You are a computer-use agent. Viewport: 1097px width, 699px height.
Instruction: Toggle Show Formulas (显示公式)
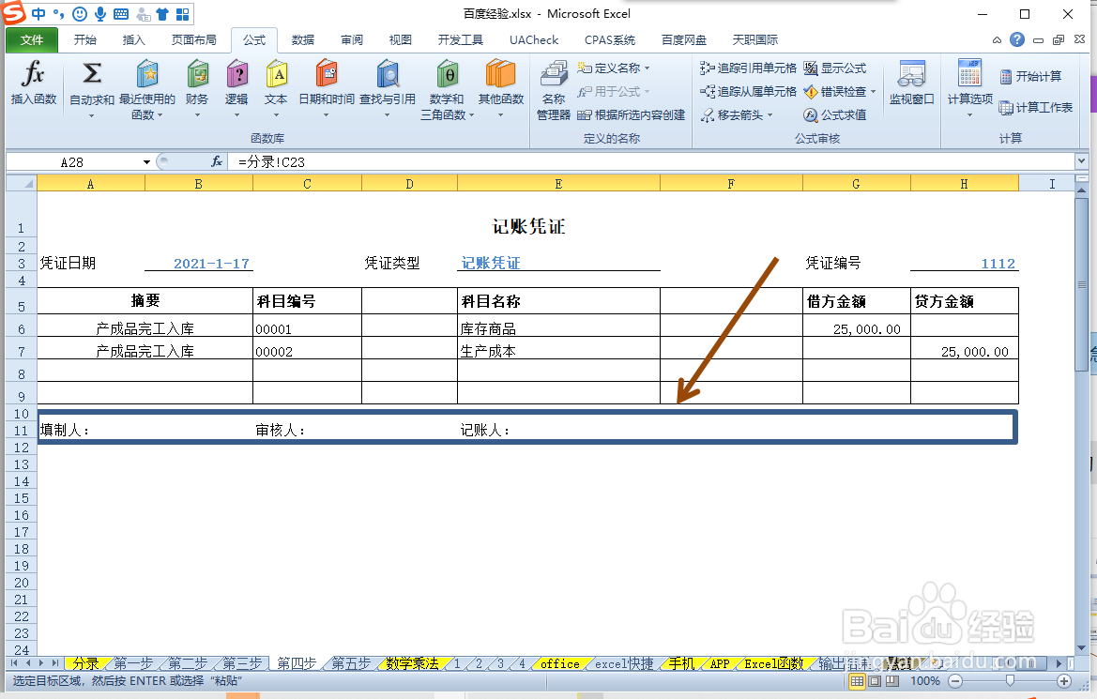[834, 68]
